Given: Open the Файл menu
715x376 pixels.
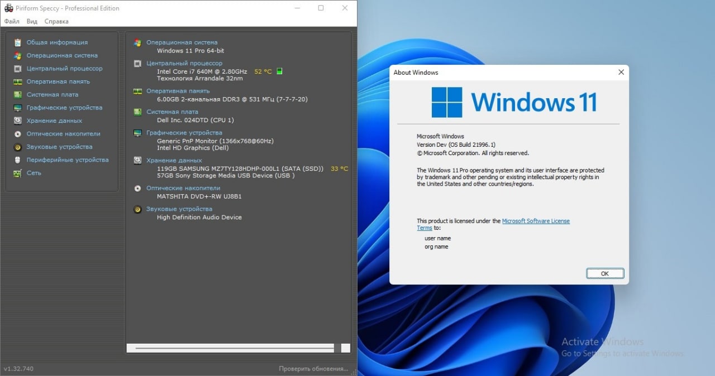Looking at the screenshot, I should tap(12, 21).
